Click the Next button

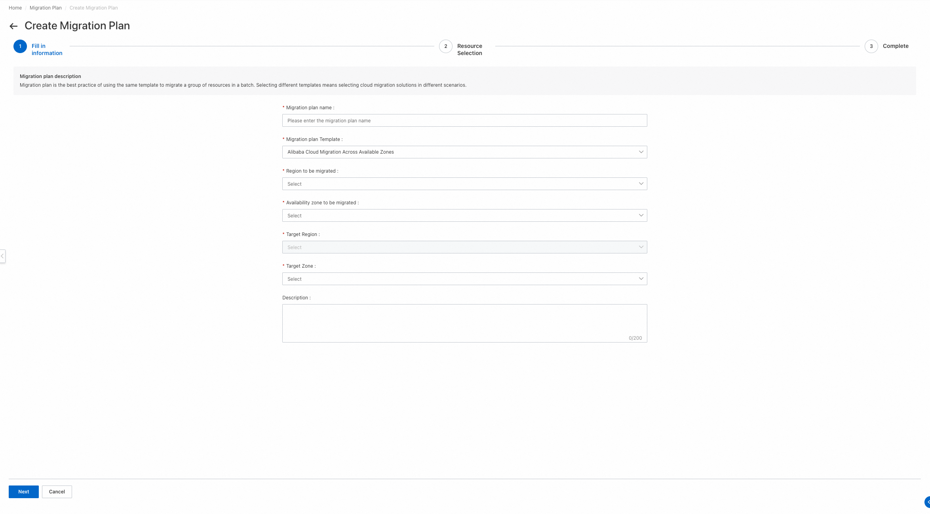(x=24, y=492)
